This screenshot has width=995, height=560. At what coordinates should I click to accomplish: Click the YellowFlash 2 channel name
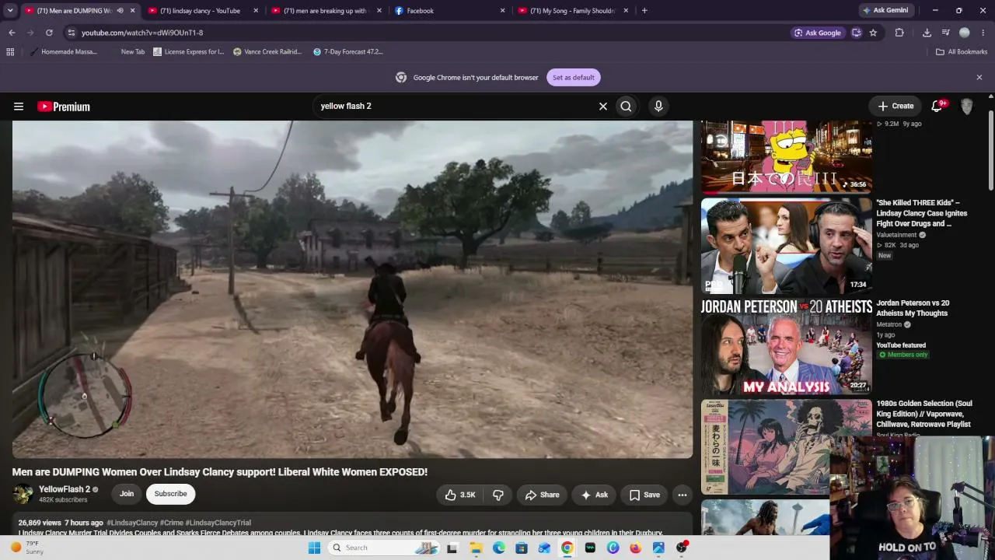(65, 489)
